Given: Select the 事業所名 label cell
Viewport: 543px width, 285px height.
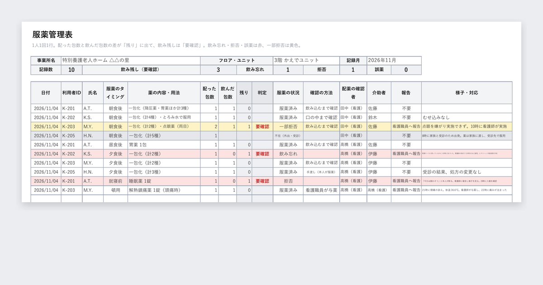Looking at the screenshot, I should 46,61.
